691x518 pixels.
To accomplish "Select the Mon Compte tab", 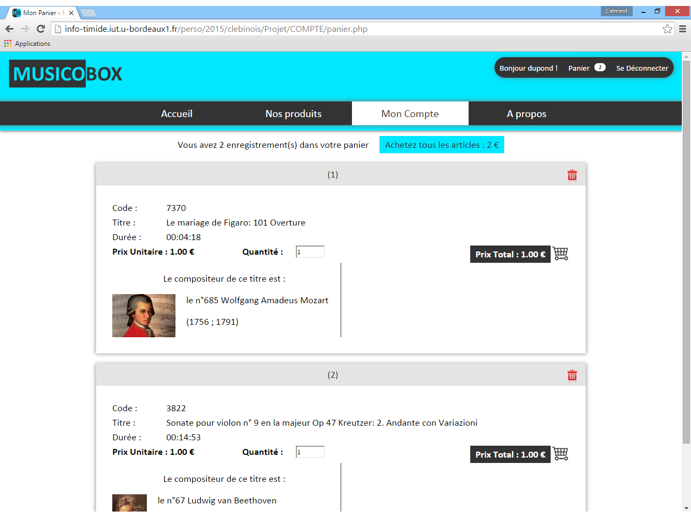I will [x=410, y=114].
